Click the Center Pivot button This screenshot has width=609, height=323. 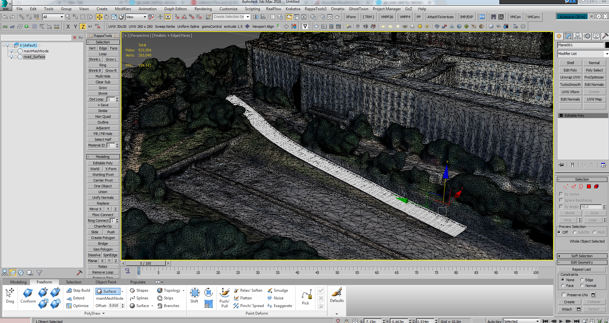click(x=103, y=180)
